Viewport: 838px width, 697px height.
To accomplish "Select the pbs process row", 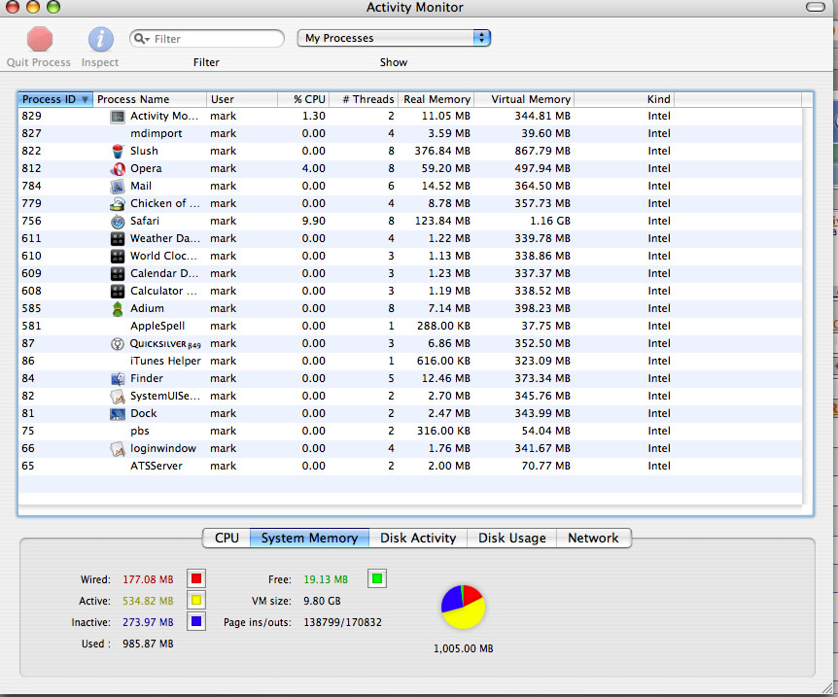I will click(410, 432).
